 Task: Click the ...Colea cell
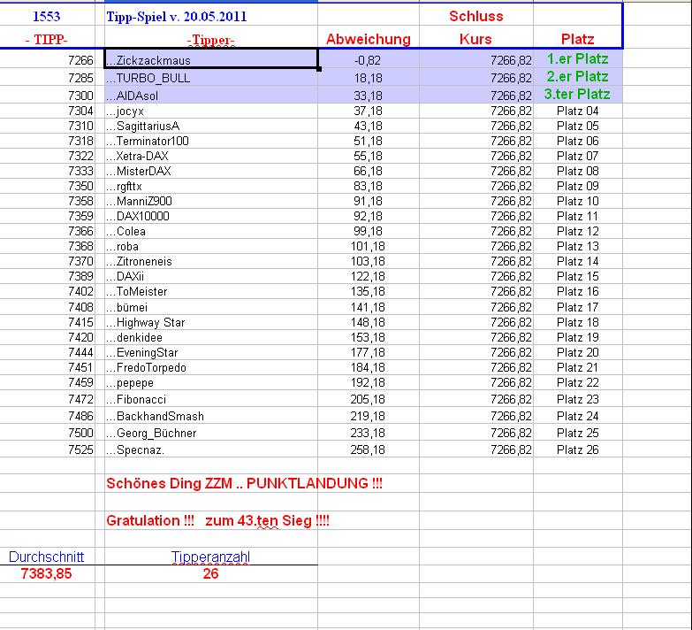[211, 231]
